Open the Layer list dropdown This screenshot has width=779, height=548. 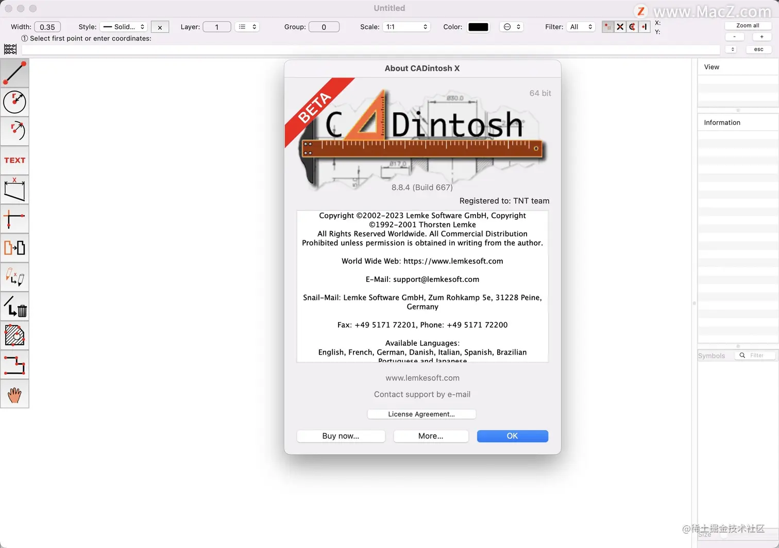(247, 27)
